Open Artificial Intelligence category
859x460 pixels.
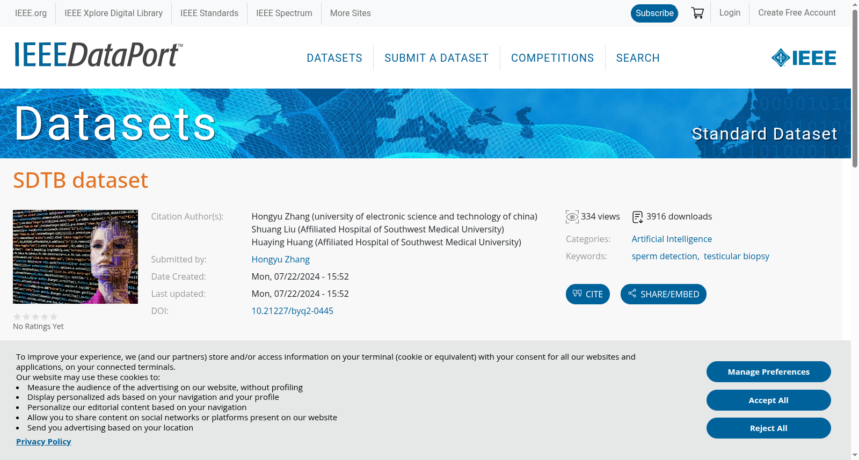672,239
